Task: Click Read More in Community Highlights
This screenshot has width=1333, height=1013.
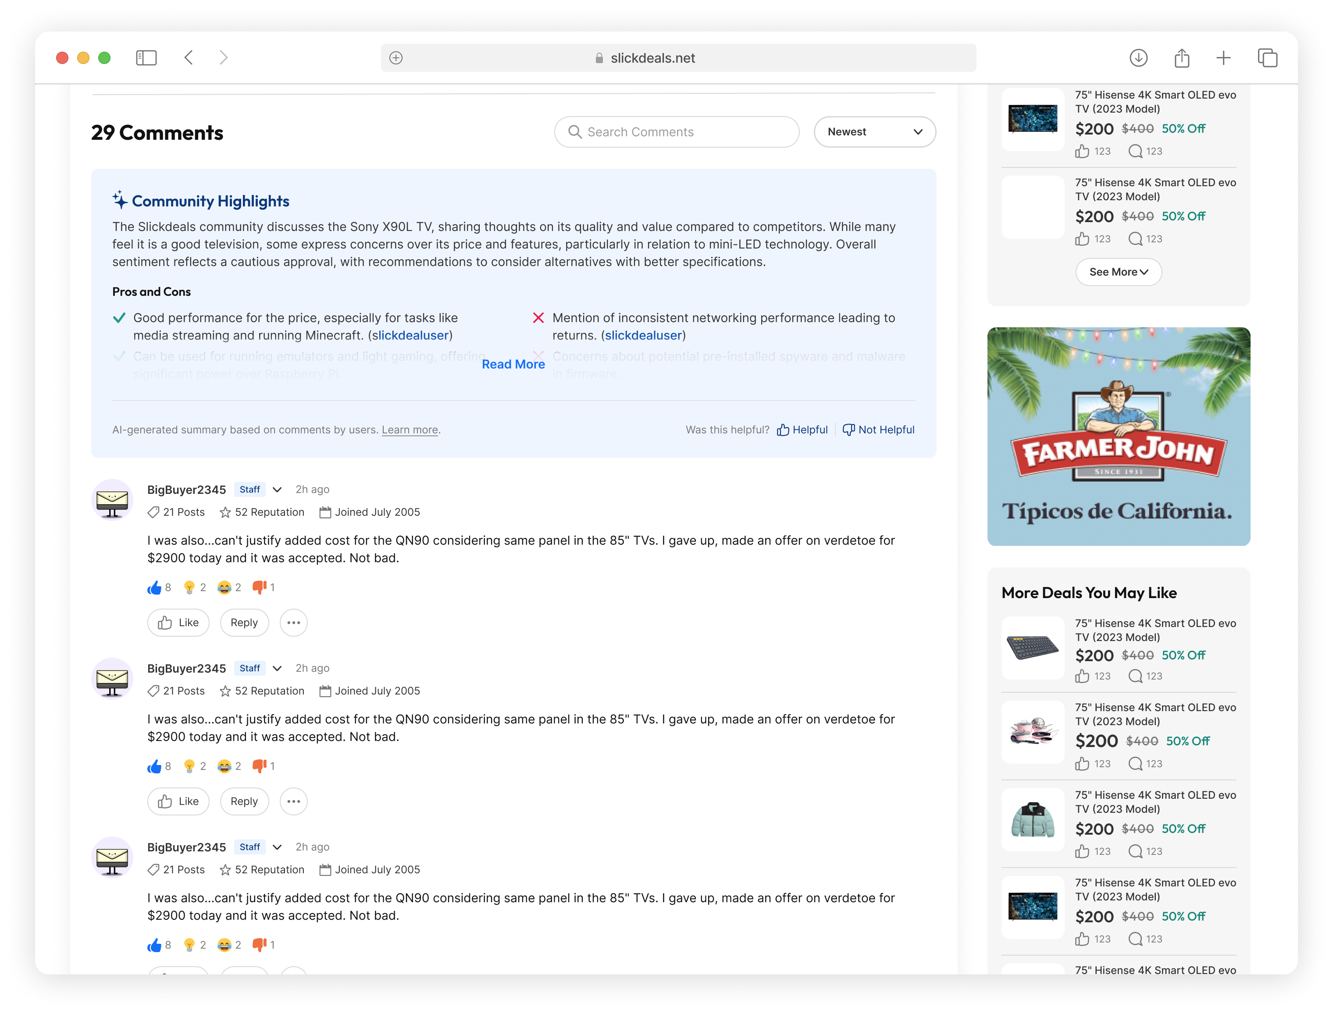Action: click(x=513, y=364)
